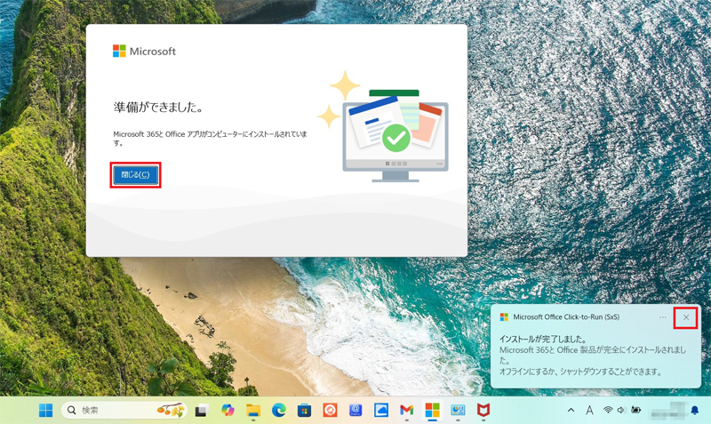Dismiss the Office Click-to-Run notification

click(685, 317)
